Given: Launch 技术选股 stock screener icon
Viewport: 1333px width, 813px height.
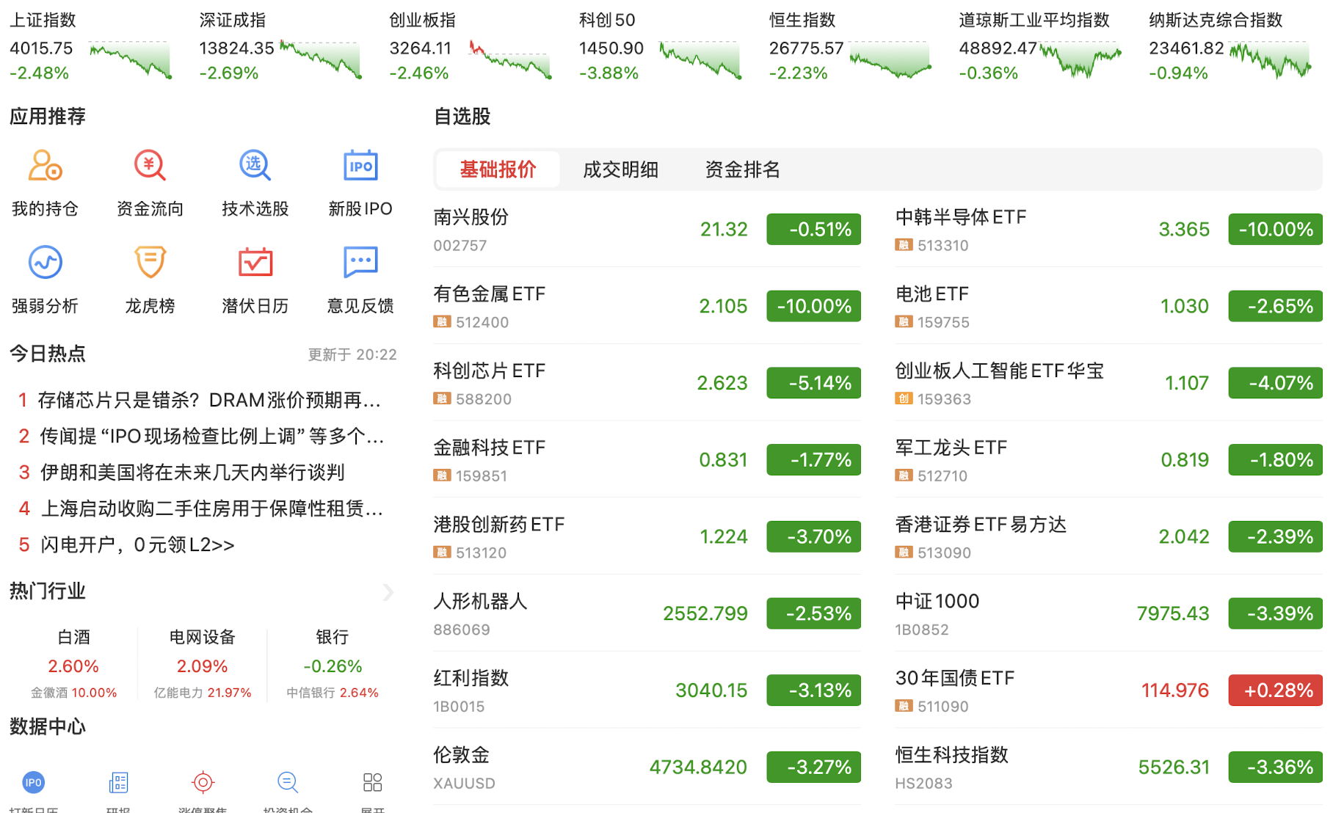Looking at the screenshot, I should click(255, 166).
